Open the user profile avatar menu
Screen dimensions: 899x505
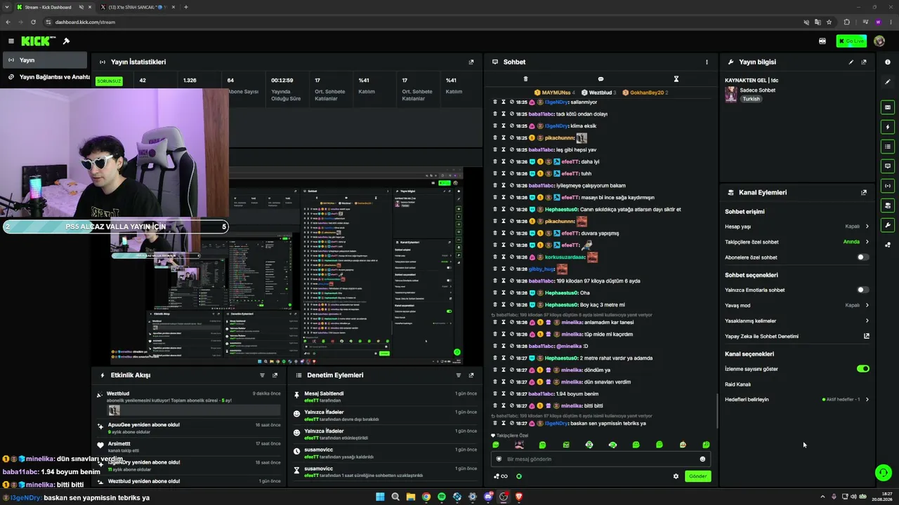tap(879, 41)
